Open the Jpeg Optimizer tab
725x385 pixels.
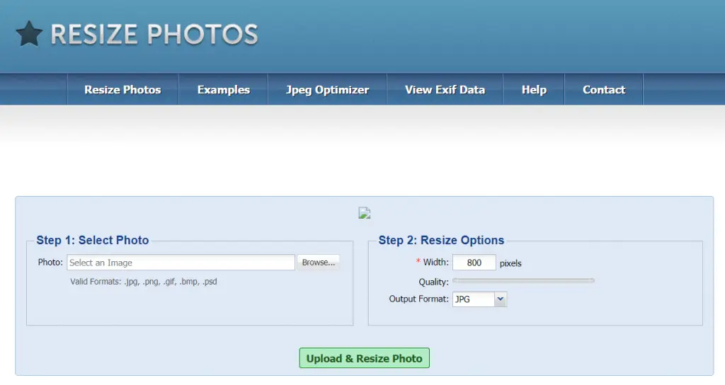[327, 90]
